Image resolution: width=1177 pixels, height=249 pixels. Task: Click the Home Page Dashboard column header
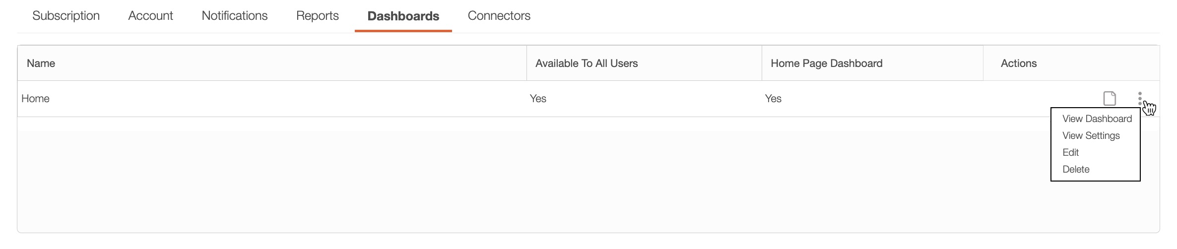[x=826, y=63]
